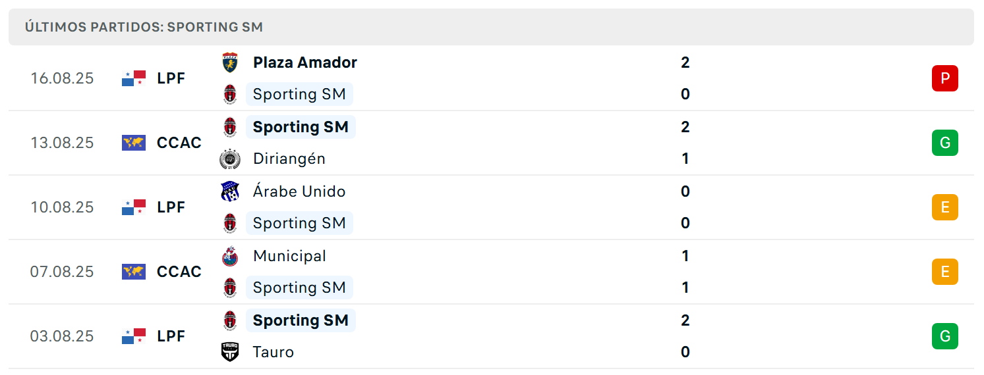Click Sporting SM crest in 03.08.25 match
The width and height of the screenshot is (984, 375).
click(229, 320)
